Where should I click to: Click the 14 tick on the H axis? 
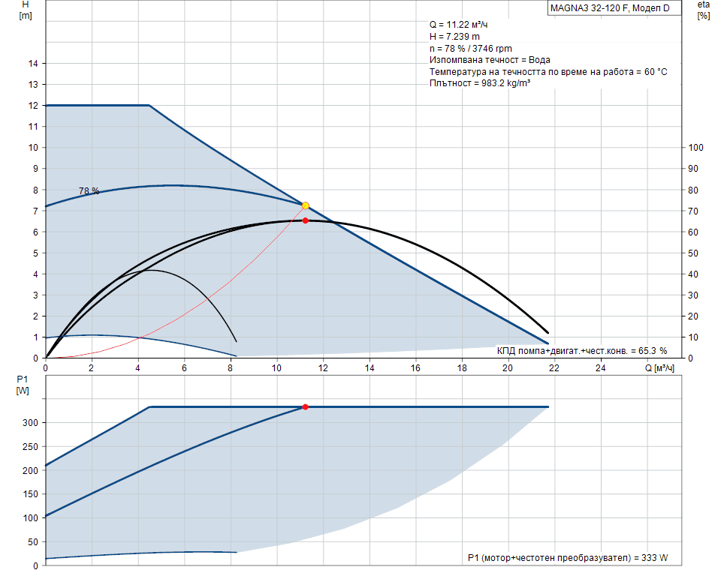tap(32, 64)
